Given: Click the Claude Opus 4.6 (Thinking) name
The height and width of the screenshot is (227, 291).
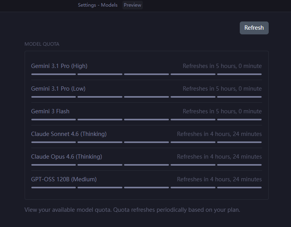Looking at the screenshot, I should (x=66, y=157).
